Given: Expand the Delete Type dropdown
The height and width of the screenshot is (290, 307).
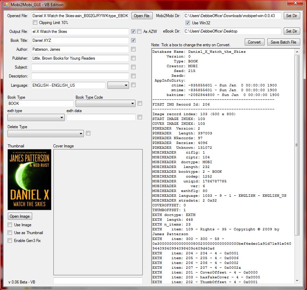Looking at the screenshot, I should pyautogui.click(x=46, y=133).
